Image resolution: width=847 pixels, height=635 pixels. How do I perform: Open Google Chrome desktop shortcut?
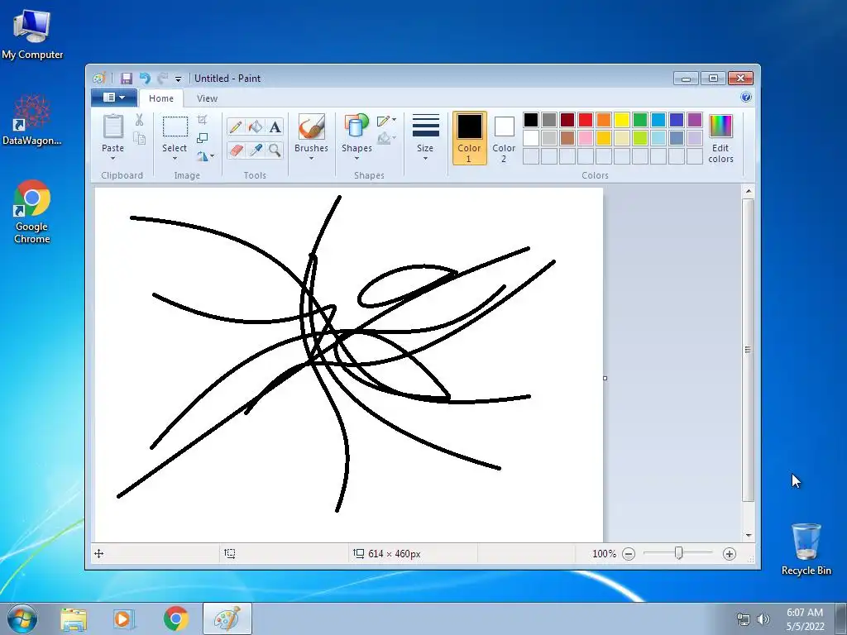tap(32, 212)
